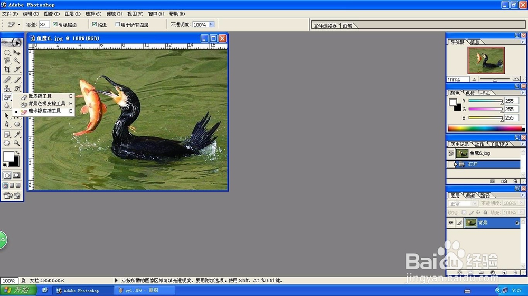528x296 pixels.
Task: Zoom out button in Navigator panel
Action: (x=474, y=80)
